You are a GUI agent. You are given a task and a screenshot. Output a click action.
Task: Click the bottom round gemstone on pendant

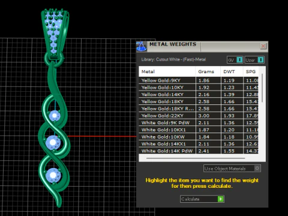(x=53, y=175)
